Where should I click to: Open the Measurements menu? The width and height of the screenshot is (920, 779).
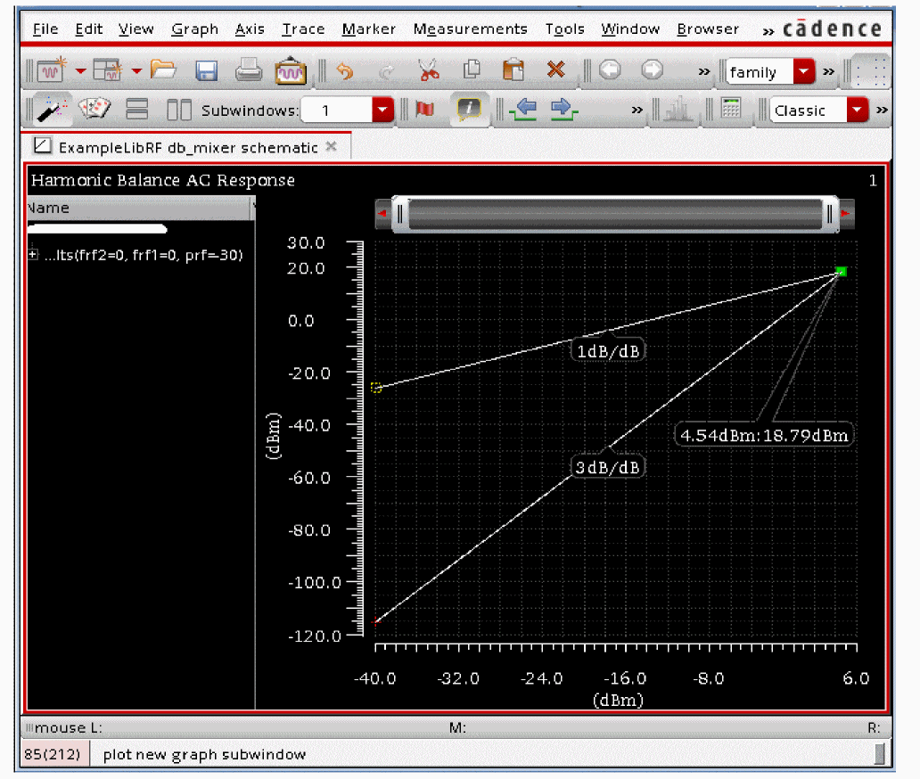470,29
